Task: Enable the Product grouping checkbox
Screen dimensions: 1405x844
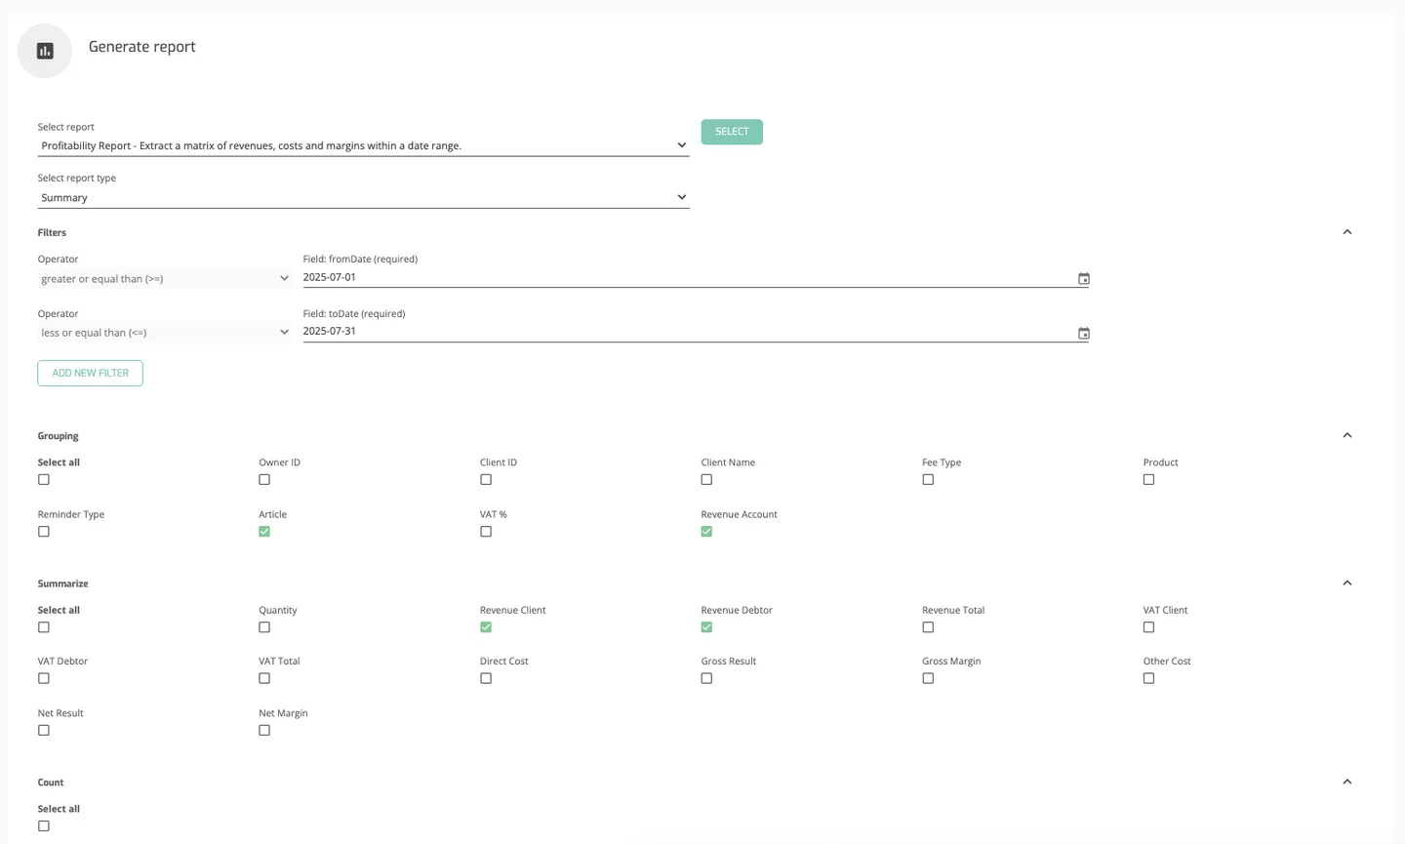Action: pyautogui.click(x=1148, y=480)
